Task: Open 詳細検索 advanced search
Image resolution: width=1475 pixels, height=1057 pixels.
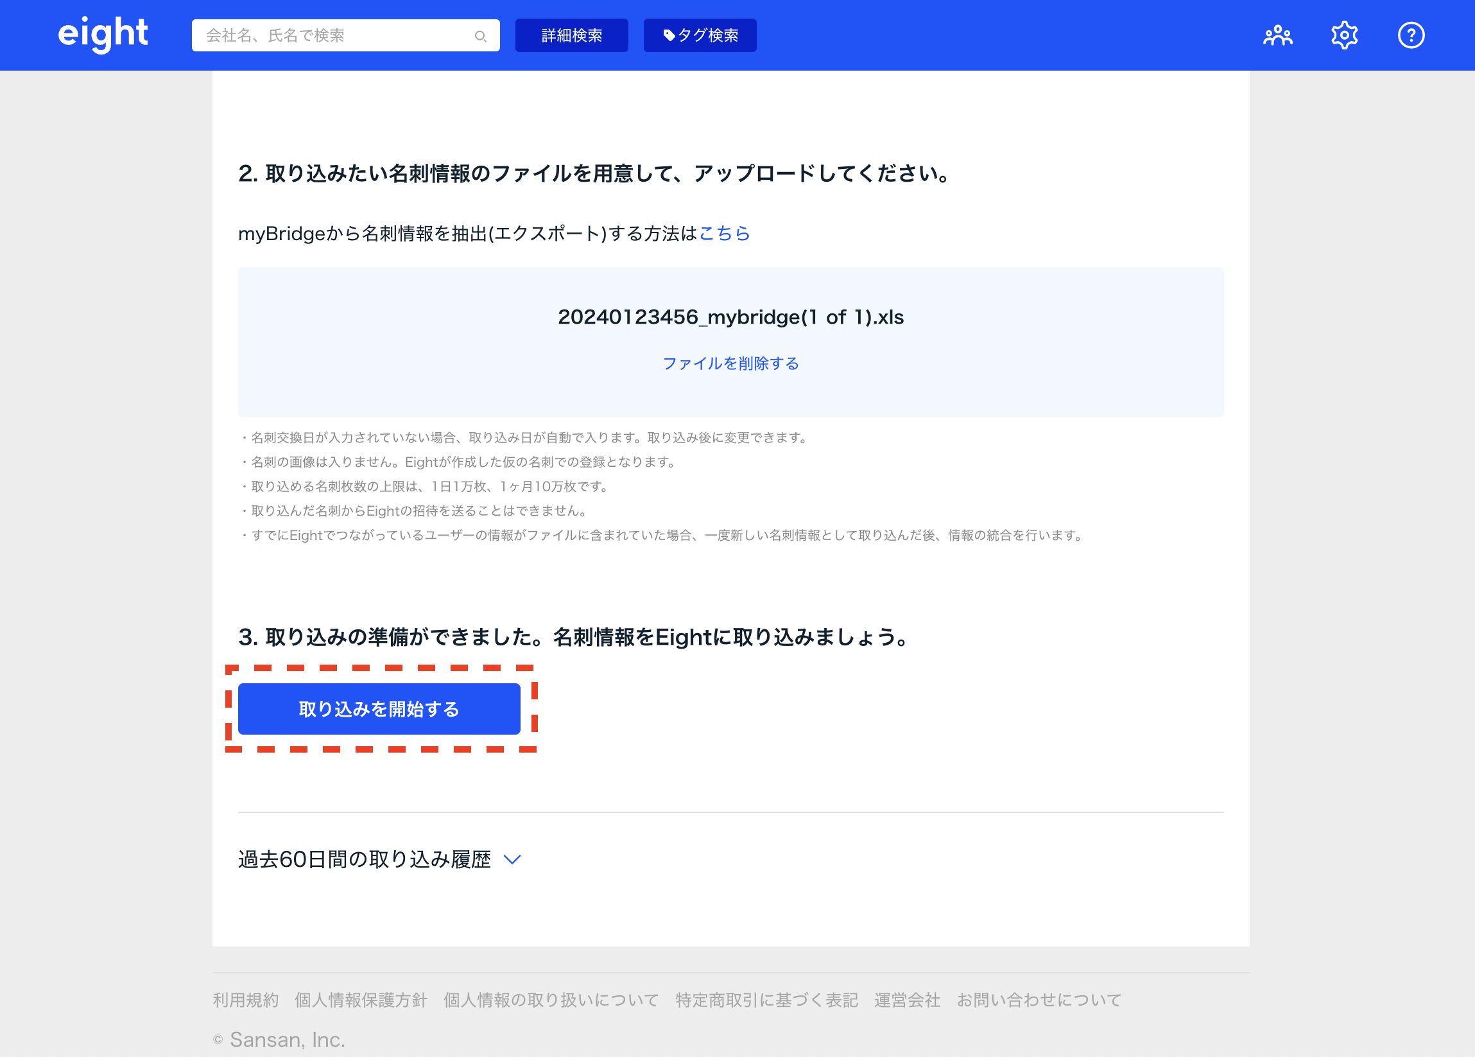Action: (571, 35)
